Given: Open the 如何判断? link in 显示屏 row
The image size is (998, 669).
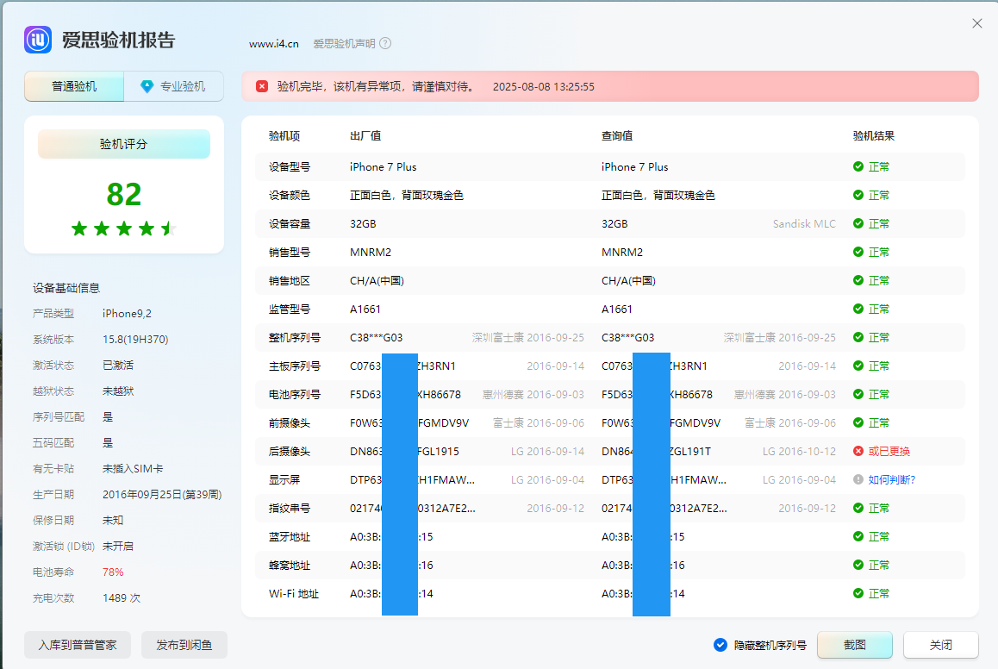Looking at the screenshot, I should (892, 480).
